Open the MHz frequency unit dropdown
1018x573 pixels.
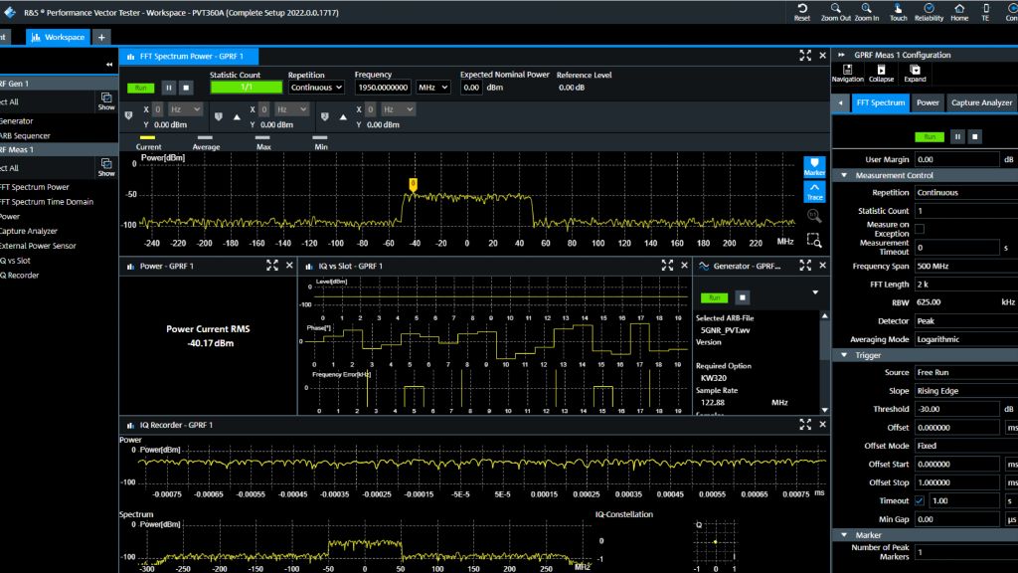pos(432,88)
